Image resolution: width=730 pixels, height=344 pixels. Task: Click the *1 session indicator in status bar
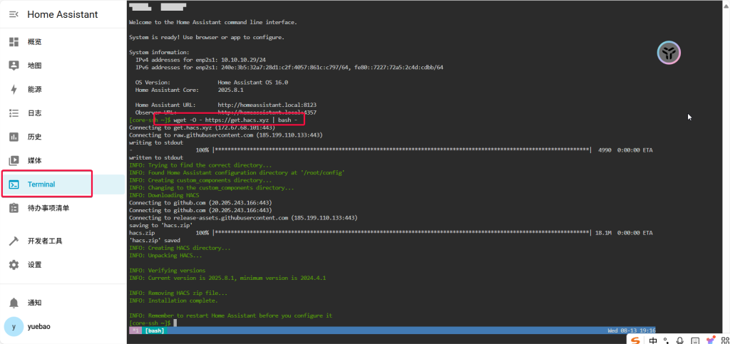click(x=135, y=330)
